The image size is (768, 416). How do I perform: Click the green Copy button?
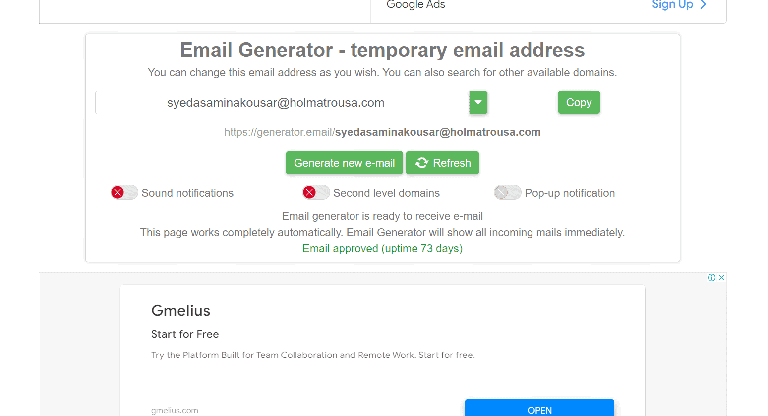pos(579,102)
